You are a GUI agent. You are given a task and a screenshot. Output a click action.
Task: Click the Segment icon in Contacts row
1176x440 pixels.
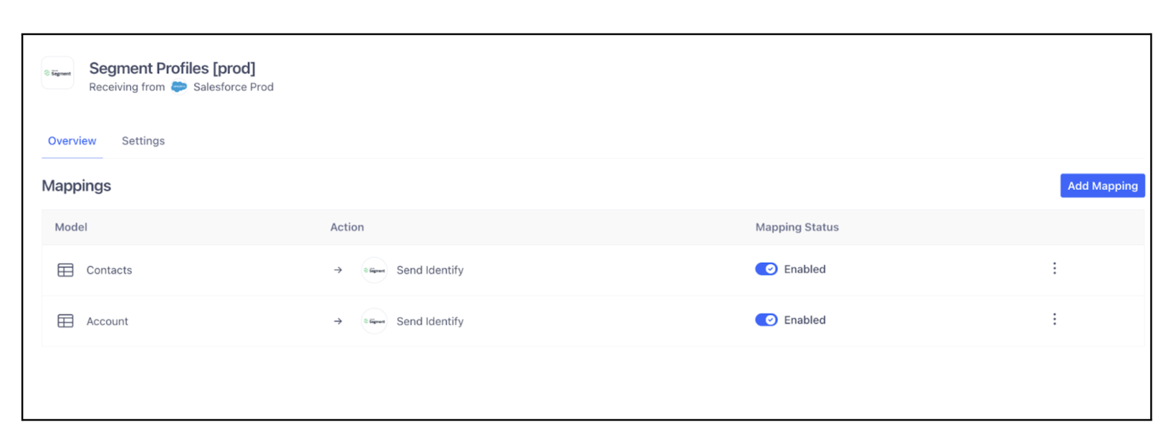(374, 270)
